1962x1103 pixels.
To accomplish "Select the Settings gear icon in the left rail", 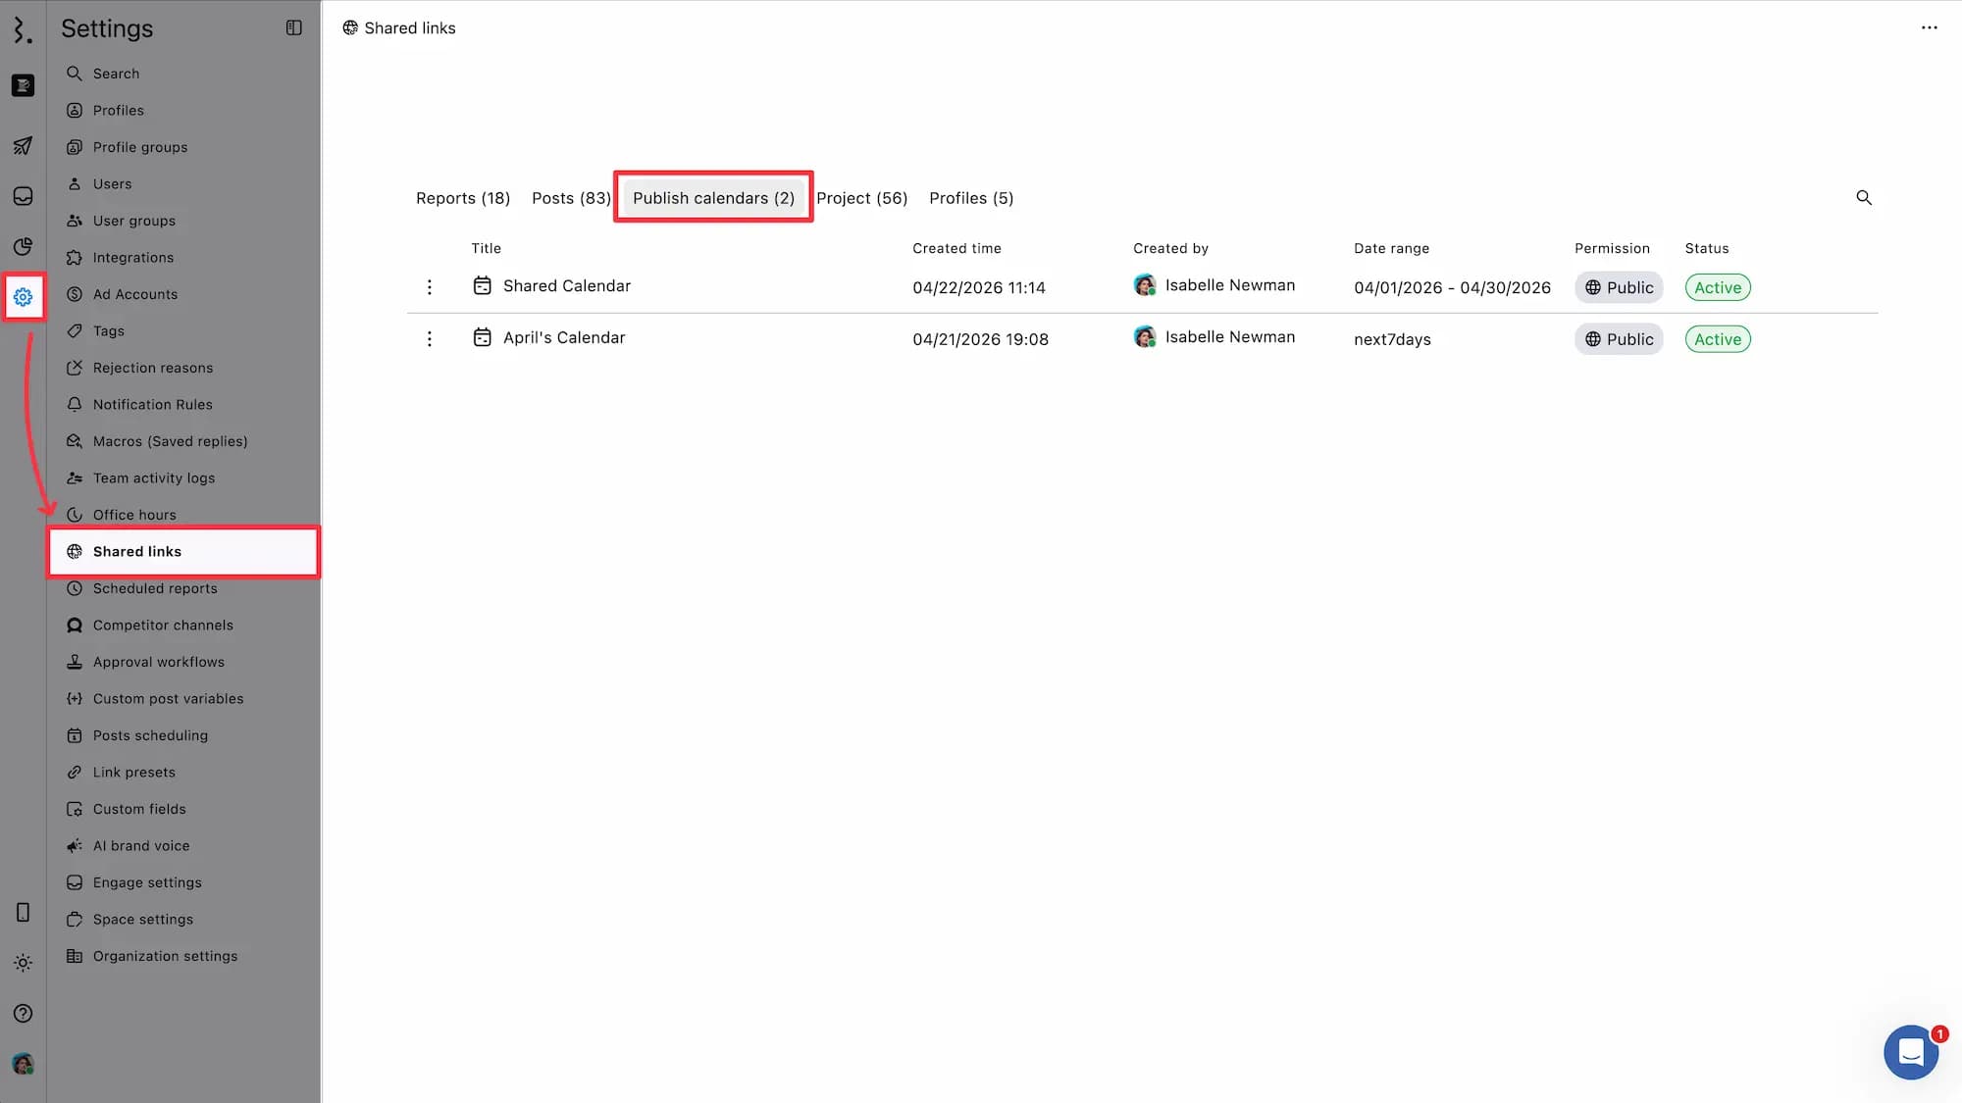I will click(x=23, y=296).
